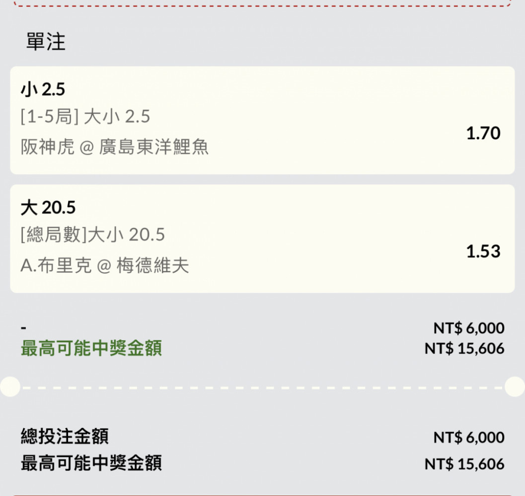Click the bottom NT$ 6,000 total amount
Screen dimensions: 525x496
(x=469, y=437)
